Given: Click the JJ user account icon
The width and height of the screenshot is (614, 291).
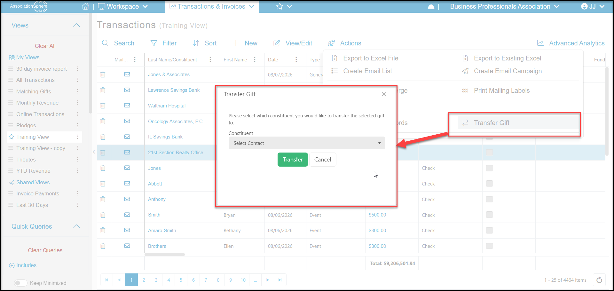Looking at the screenshot, I should [x=584, y=6].
